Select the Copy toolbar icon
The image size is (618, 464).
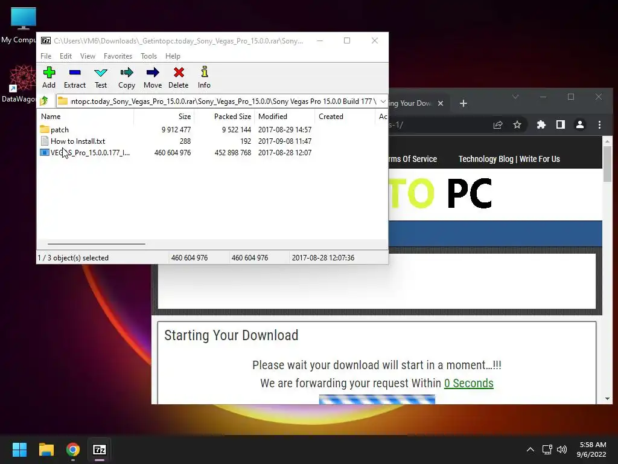127,77
